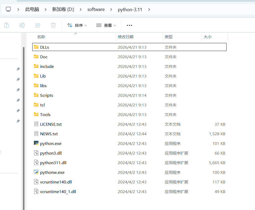Click the vcruntime140.dll file icon
255x210 pixels.
36,182
